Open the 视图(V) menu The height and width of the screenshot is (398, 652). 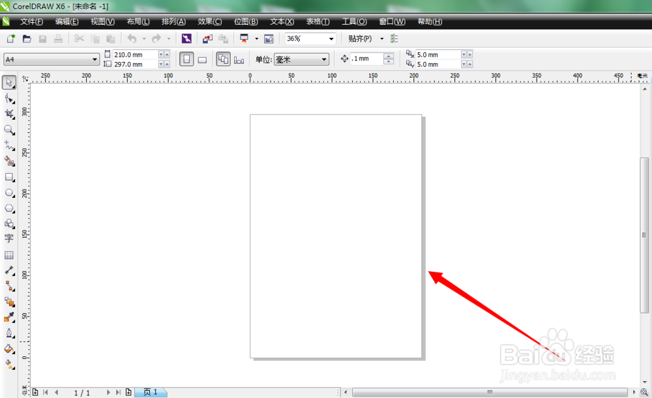pos(103,21)
